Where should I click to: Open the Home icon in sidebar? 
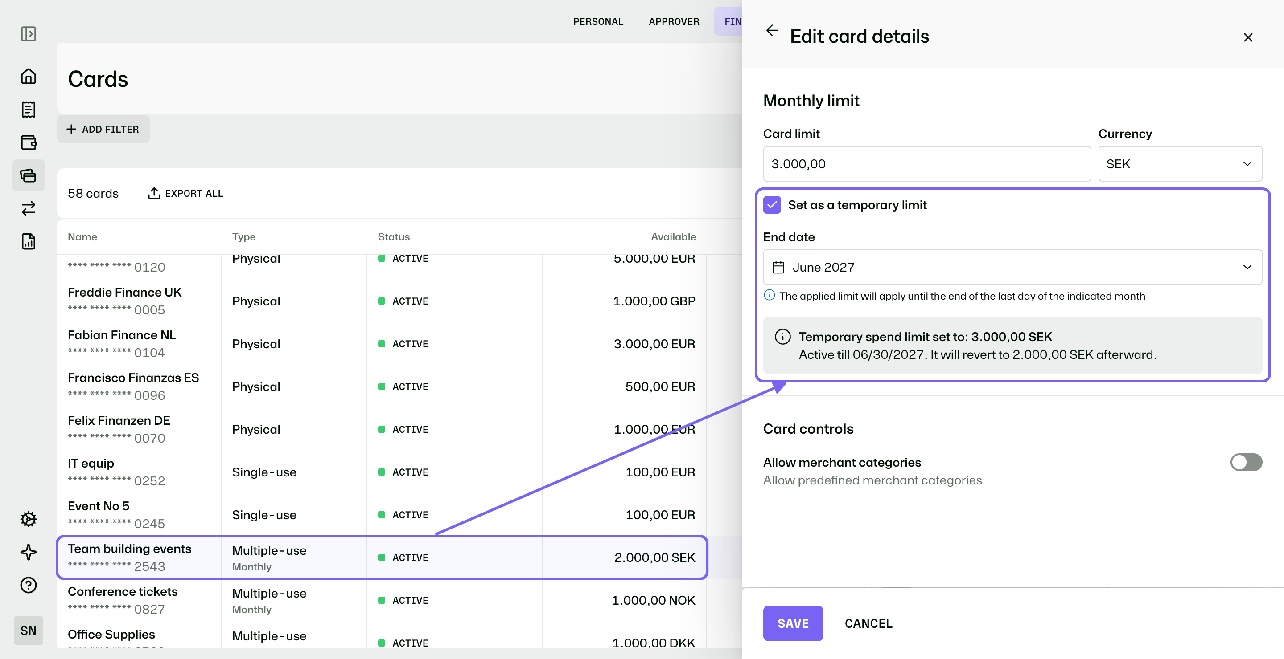point(29,76)
